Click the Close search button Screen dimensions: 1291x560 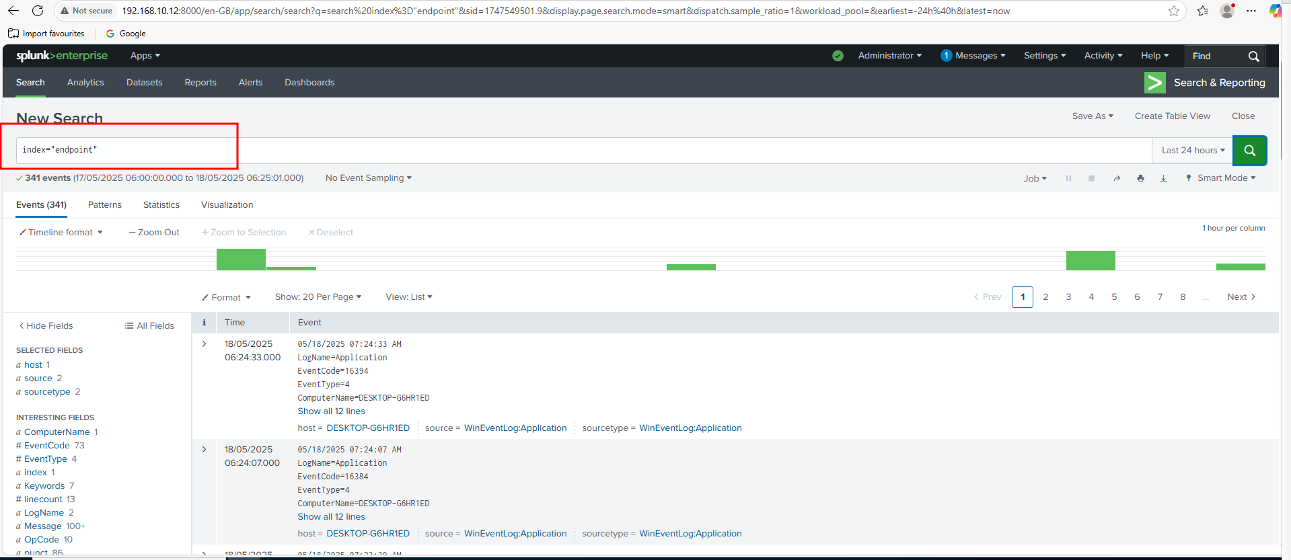1243,116
